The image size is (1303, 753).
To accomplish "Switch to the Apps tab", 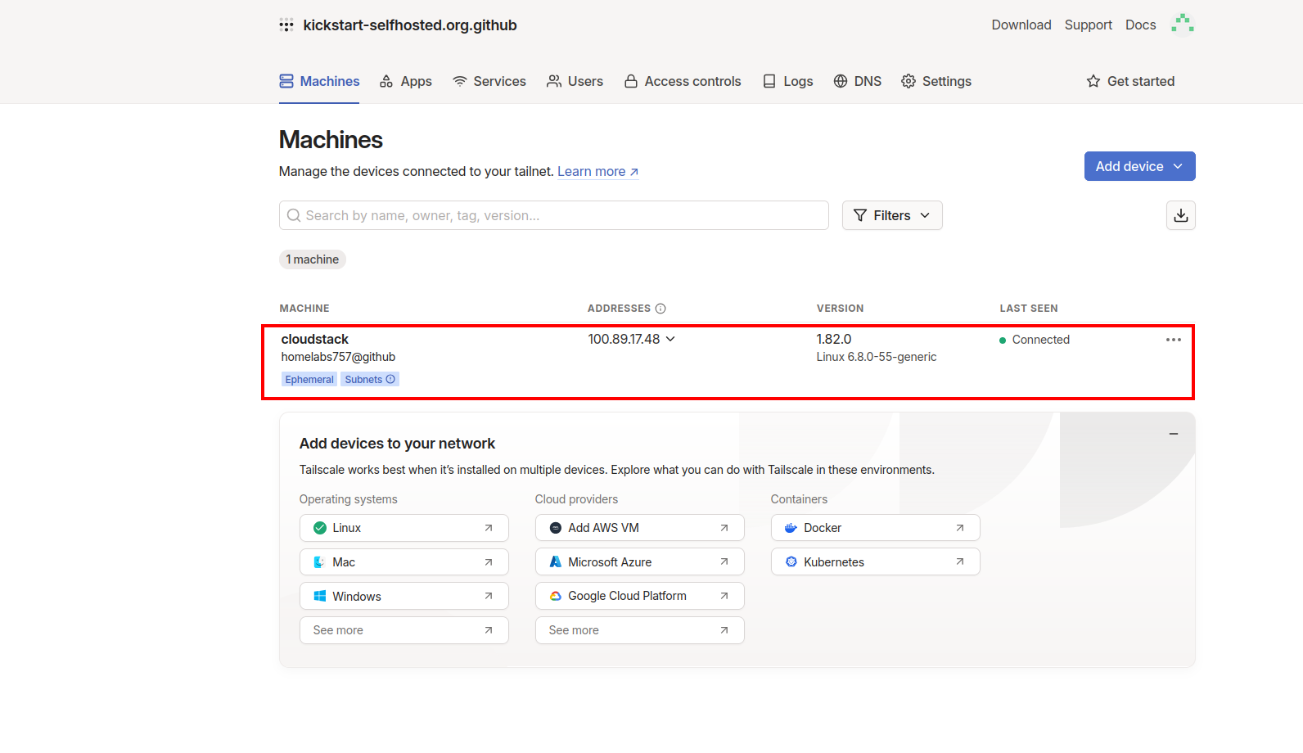I will click(406, 81).
